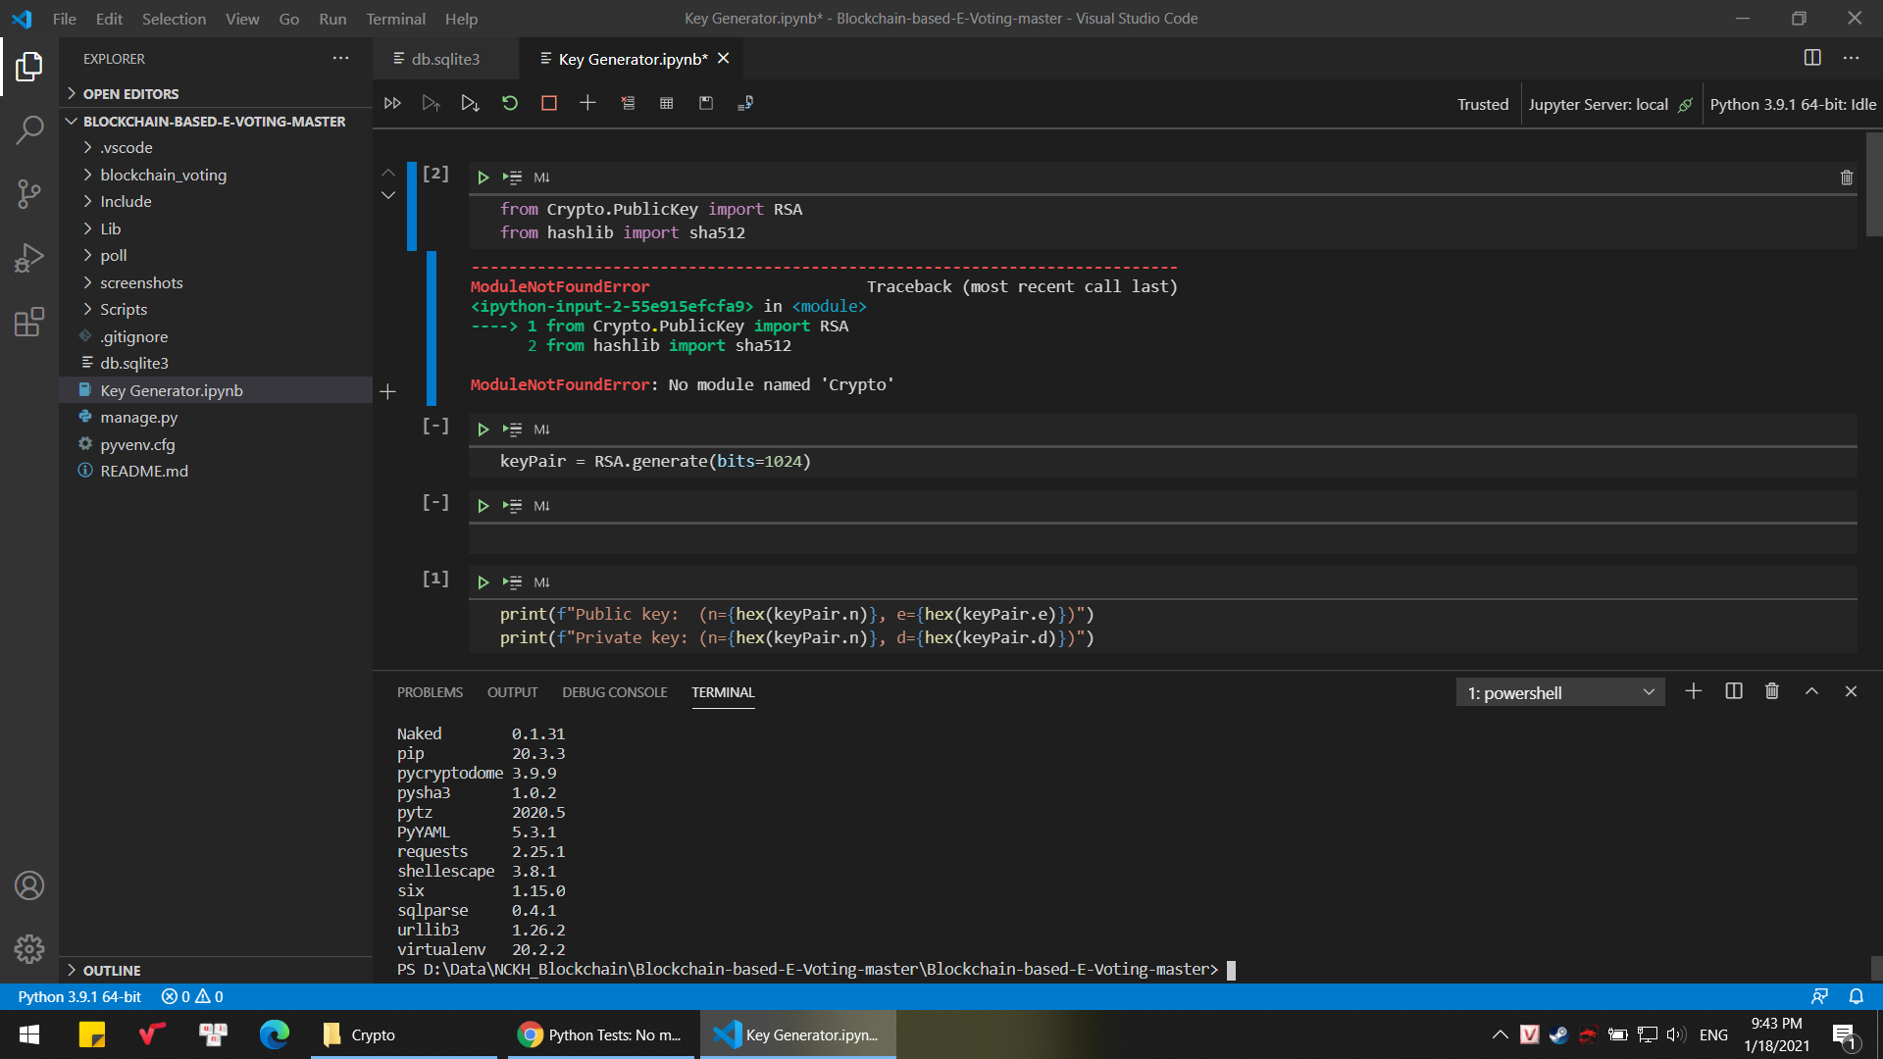The height and width of the screenshot is (1059, 1883).
Task: Click the Trusted badge in top right
Action: coord(1482,102)
